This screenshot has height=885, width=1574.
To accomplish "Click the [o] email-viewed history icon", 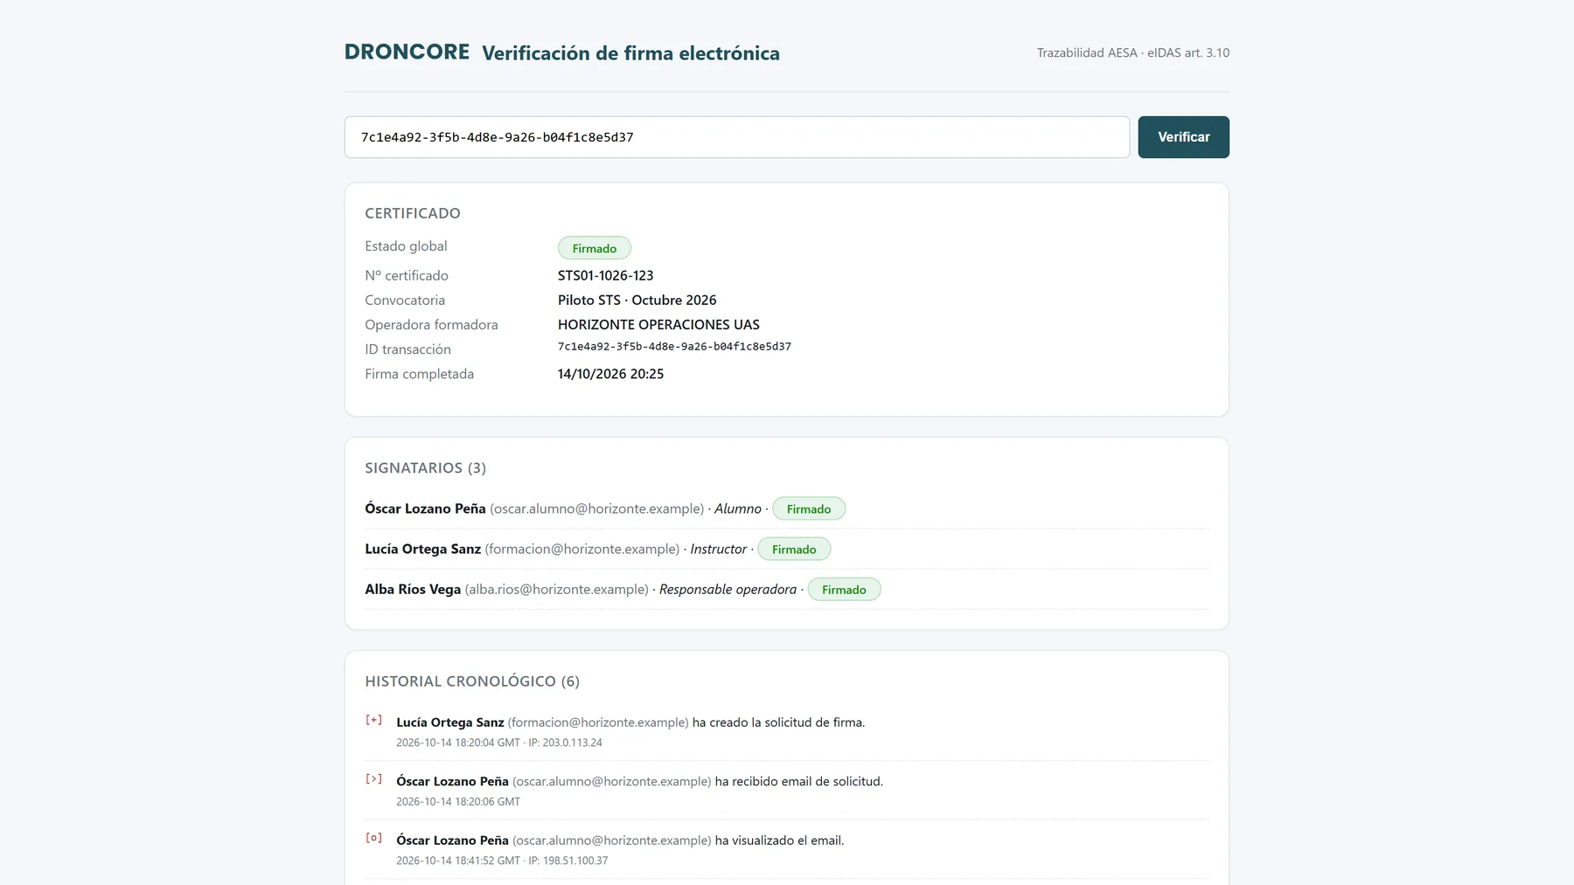I will (373, 839).
